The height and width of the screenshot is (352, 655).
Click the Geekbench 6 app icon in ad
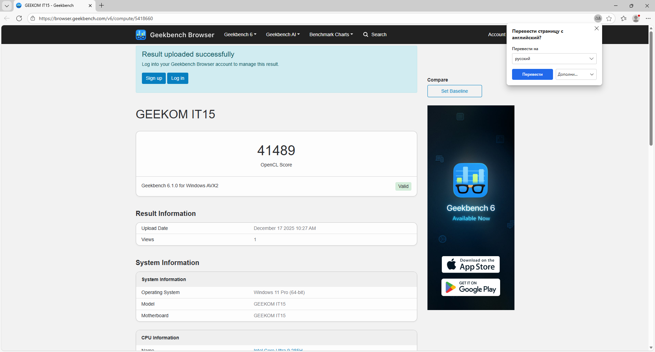tap(470, 180)
